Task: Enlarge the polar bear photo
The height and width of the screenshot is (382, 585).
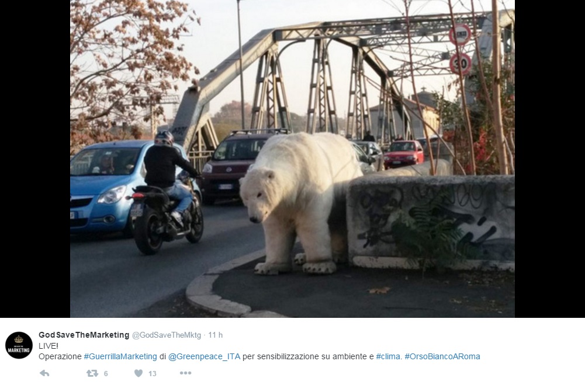Action: pyautogui.click(x=292, y=159)
